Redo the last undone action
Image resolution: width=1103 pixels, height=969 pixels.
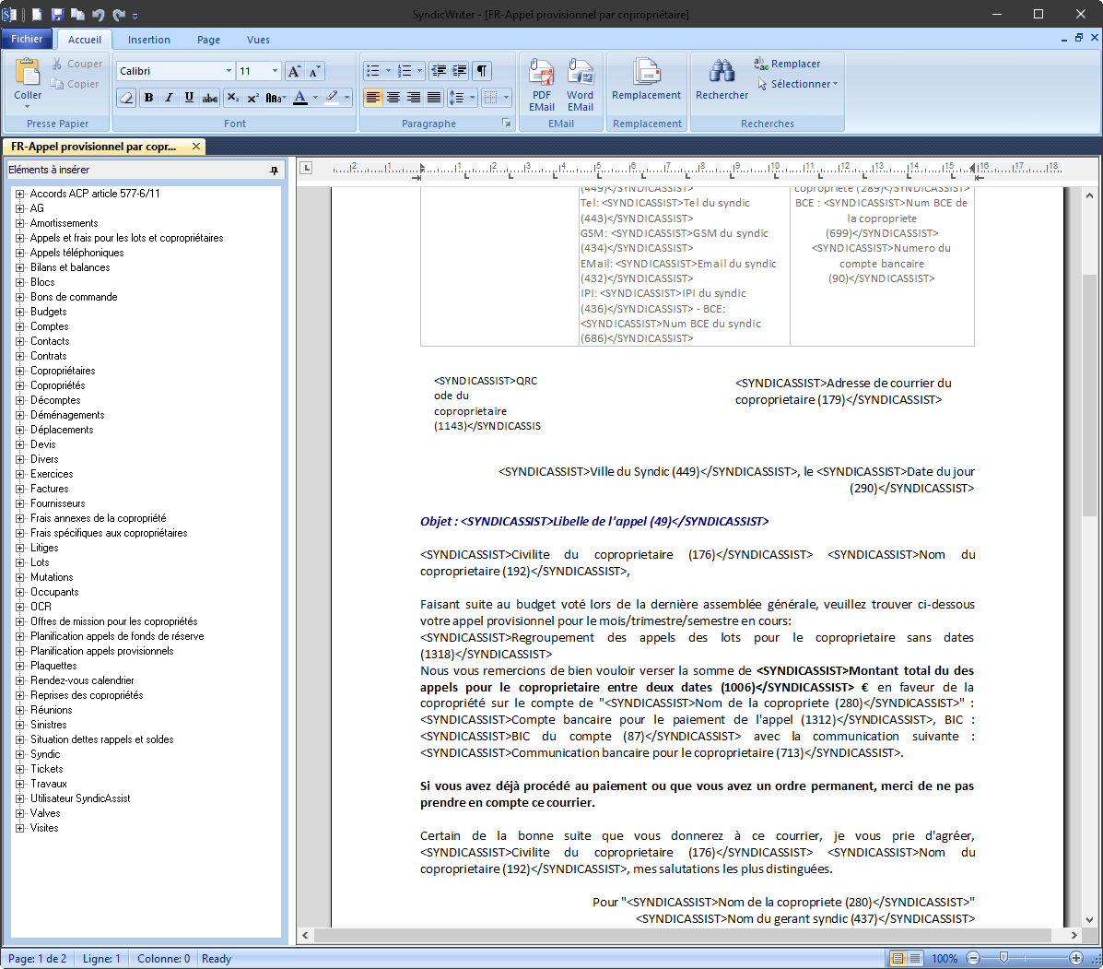pos(118,14)
